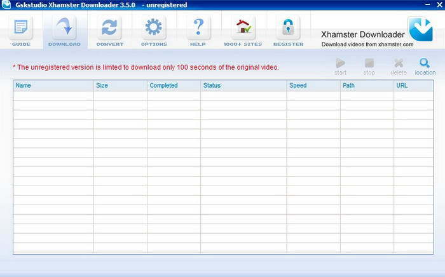The width and height of the screenshot is (445, 277).
Task: Open the Convert tool
Action: click(x=109, y=31)
